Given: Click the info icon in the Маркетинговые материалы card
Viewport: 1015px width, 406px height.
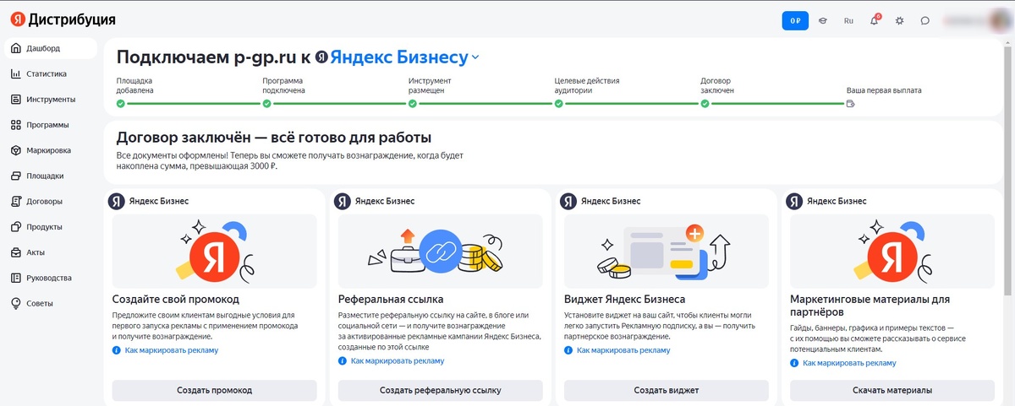Looking at the screenshot, I should point(794,363).
